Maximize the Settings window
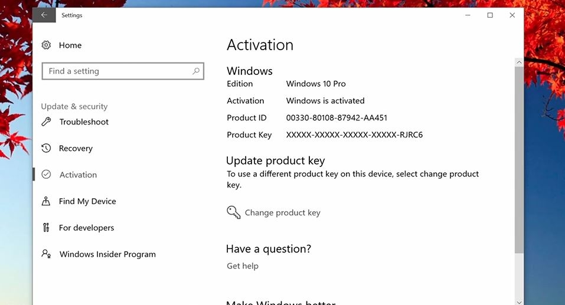The height and width of the screenshot is (305, 565). click(x=490, y=15)
